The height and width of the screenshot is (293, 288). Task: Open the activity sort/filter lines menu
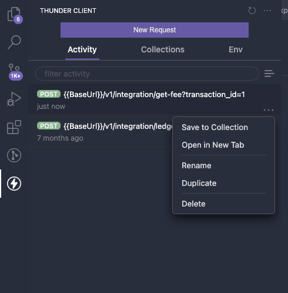click(269, 74)
